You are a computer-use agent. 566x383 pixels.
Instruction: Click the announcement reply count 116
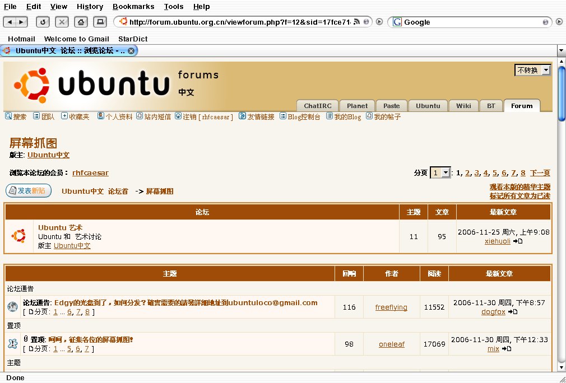coord(349,307)
